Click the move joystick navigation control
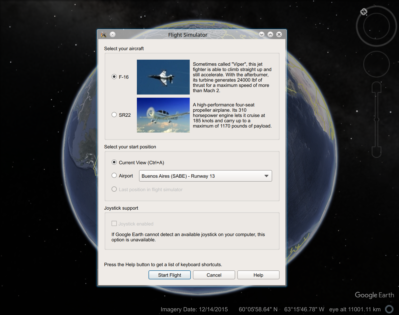The image size is (399, 315). (x=377, y=64)
